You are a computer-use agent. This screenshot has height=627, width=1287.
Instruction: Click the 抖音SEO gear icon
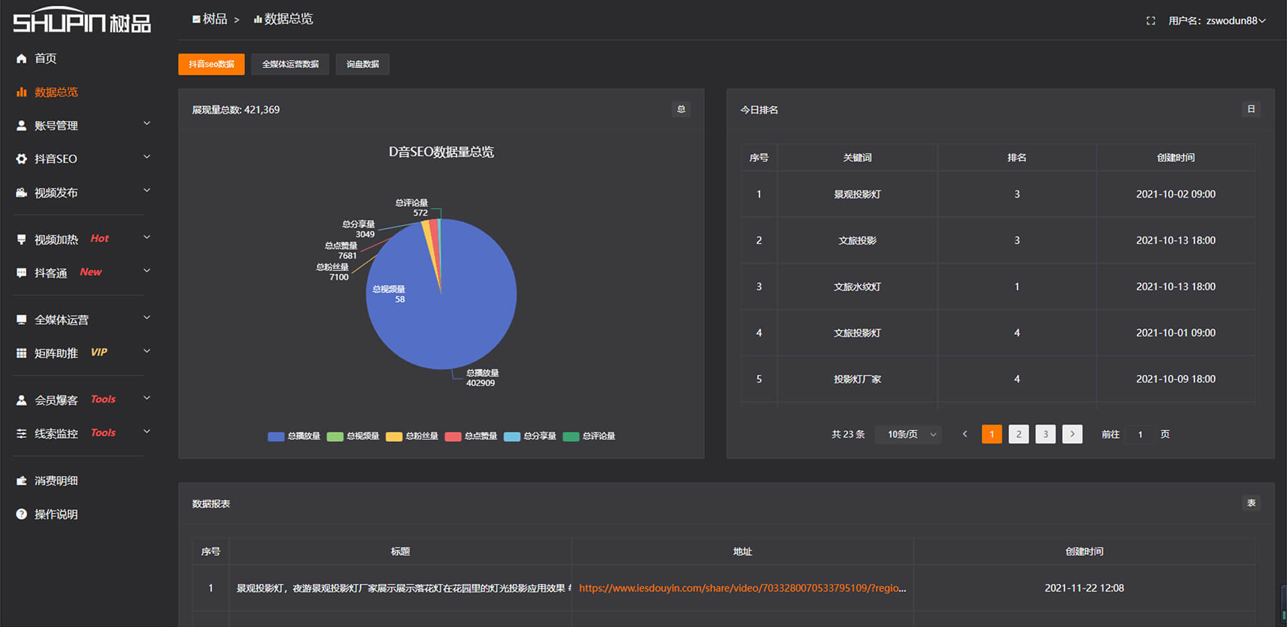point(21,159)
